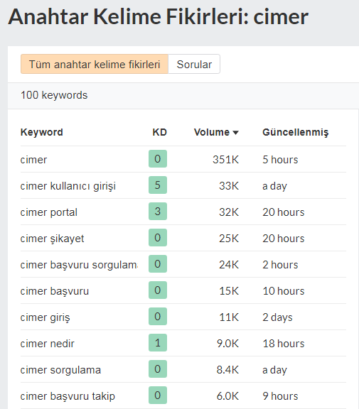Open keyword 'cimer şikayet'
Screen dimensions: 359x409
(x=52, y=239)
